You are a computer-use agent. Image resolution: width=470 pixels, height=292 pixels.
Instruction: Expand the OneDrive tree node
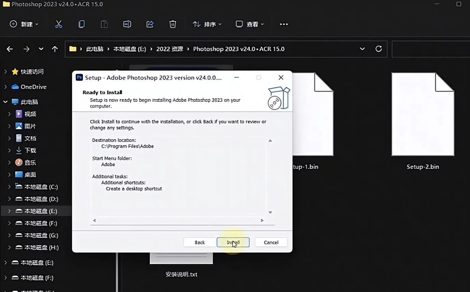(x=5, y=87)
